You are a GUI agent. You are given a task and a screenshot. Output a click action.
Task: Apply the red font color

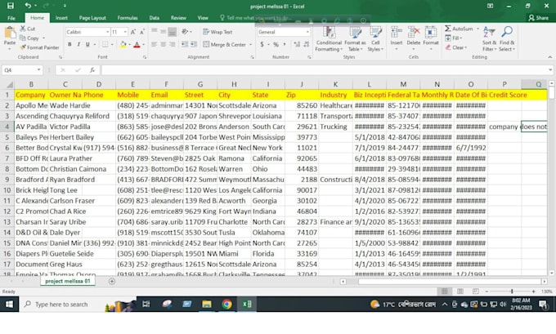pos(137,45)
